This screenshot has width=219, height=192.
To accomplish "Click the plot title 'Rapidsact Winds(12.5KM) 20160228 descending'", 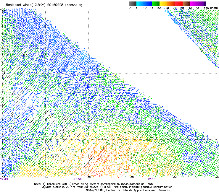I will coord(44,5).
